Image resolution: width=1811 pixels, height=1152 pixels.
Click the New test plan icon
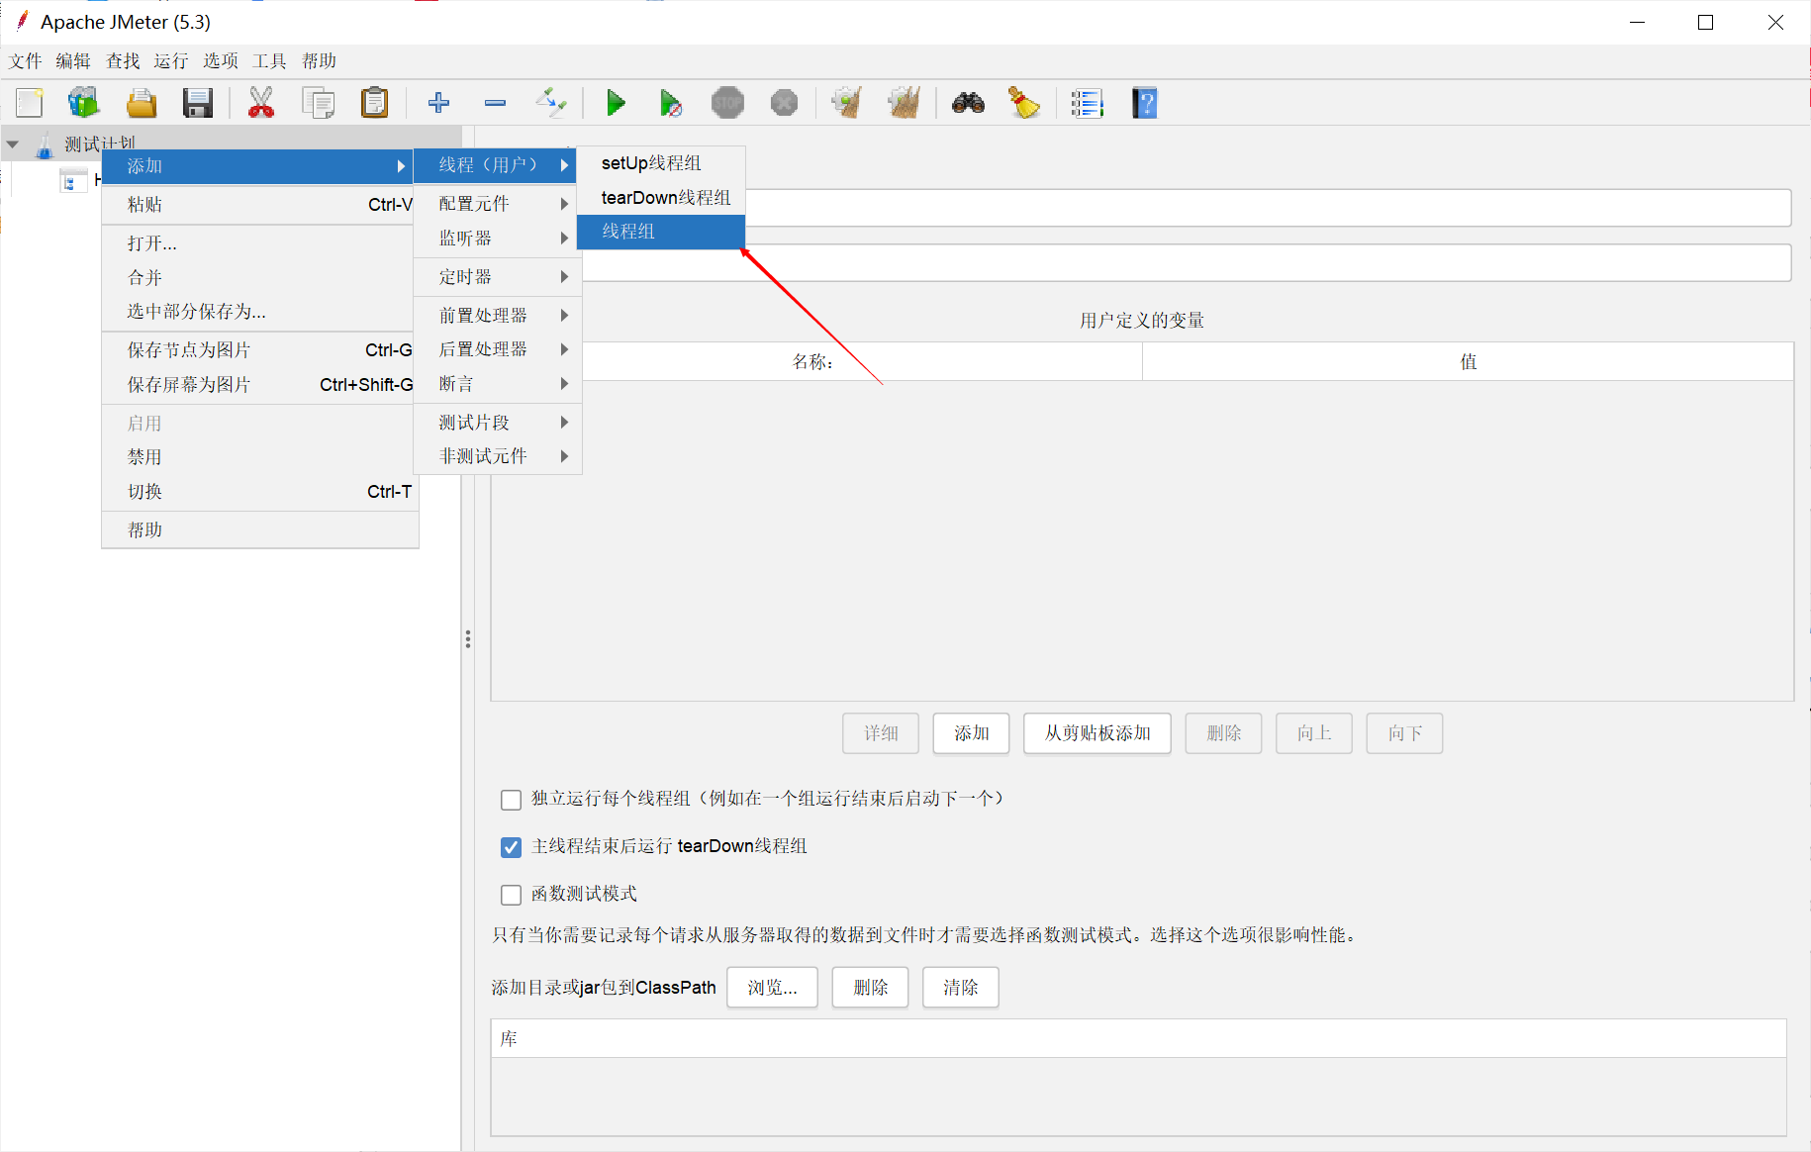point(30,103)
